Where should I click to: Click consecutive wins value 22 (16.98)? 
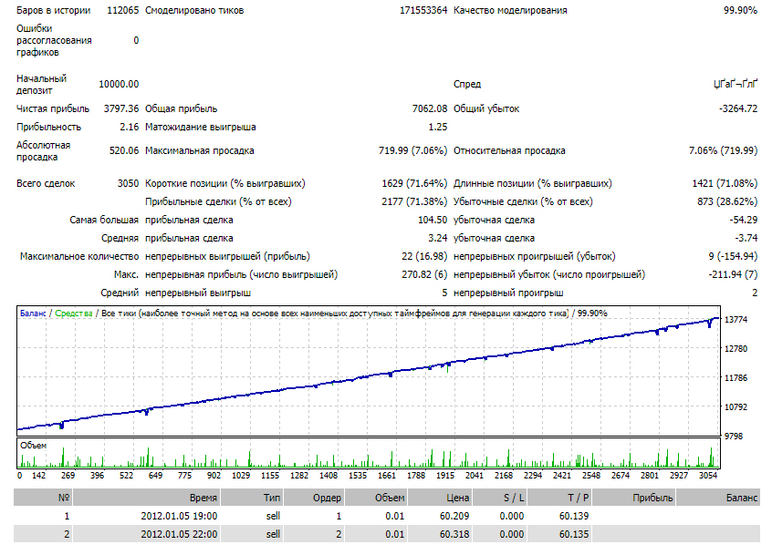pos(424,256)
